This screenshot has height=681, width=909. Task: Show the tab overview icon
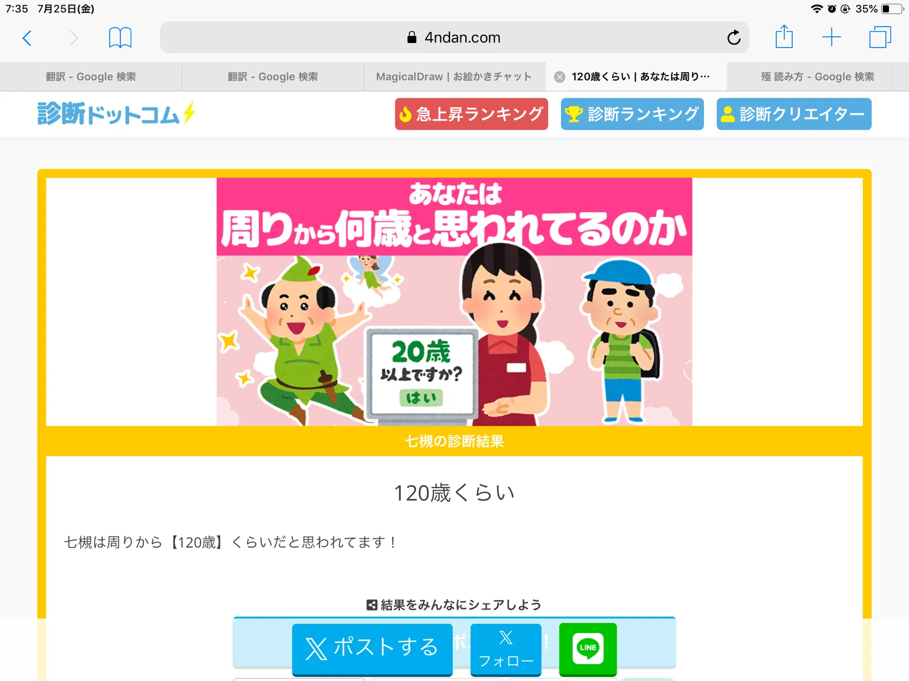(x=880, y=37)
